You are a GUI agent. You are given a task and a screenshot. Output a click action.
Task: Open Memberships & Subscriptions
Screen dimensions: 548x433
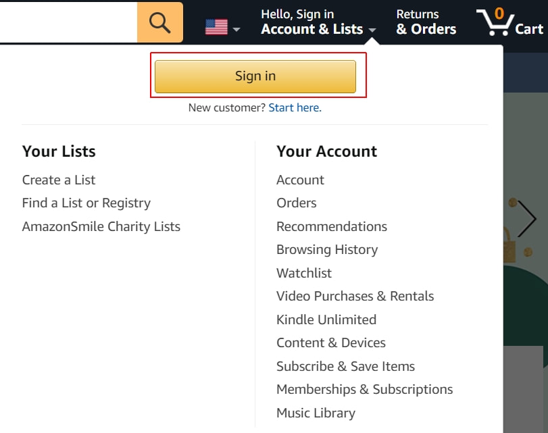pos(364,389)
